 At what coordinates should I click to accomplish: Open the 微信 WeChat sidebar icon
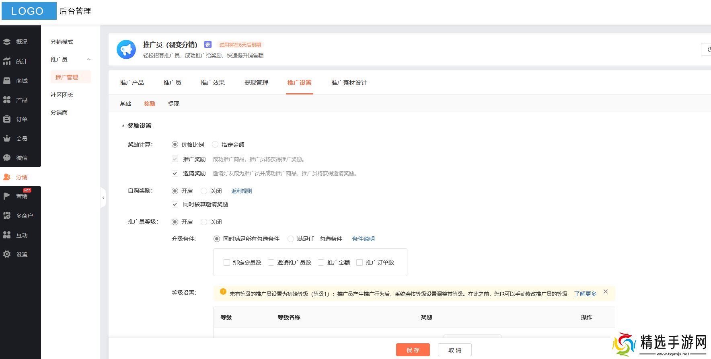click(x=7, y=158)
